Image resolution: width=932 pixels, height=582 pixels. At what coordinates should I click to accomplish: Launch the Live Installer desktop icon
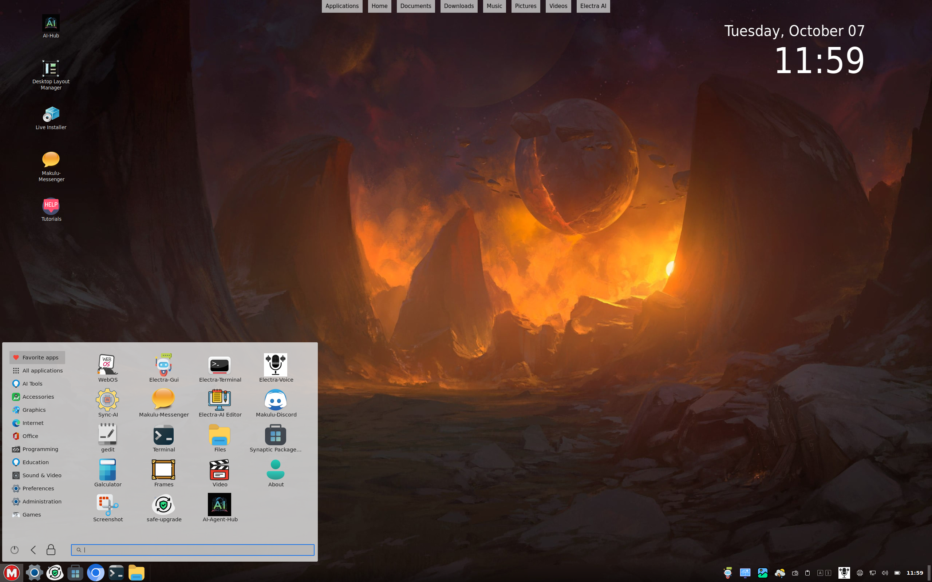click(x=51, y=118)
